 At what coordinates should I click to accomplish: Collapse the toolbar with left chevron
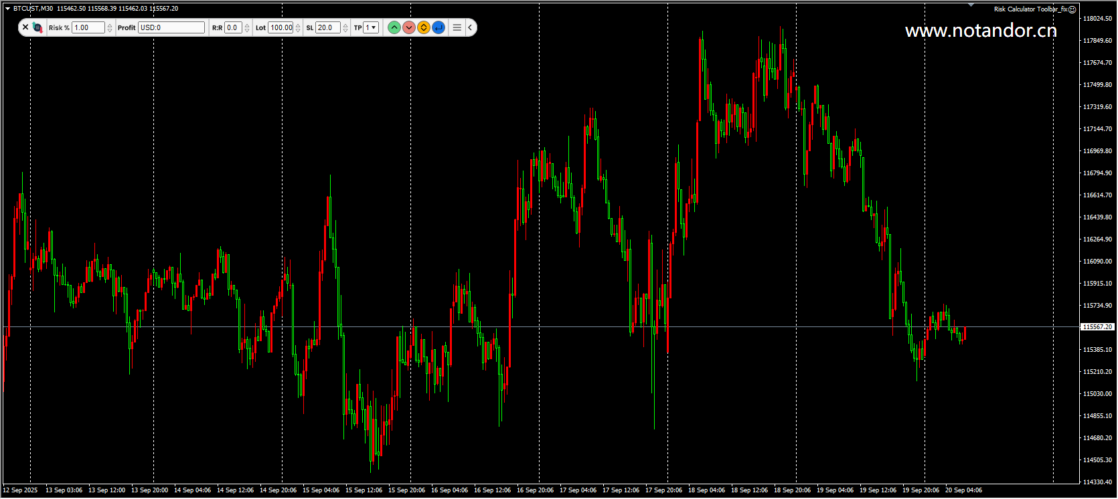tap(471, 27)
